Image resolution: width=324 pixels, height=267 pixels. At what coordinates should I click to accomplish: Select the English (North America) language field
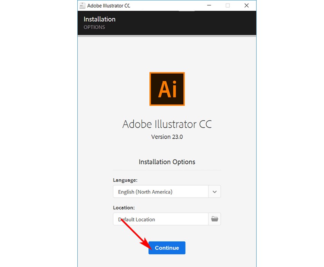(x=160, y=192)
